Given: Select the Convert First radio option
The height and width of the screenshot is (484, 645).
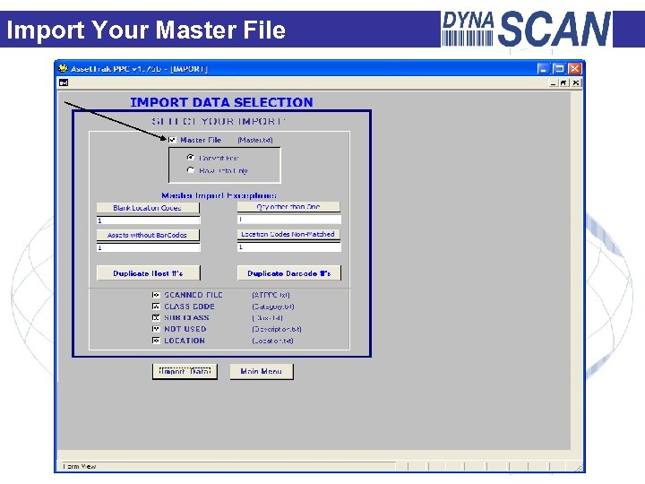Looking at the screenshot, I should click(x=191, y=158).
